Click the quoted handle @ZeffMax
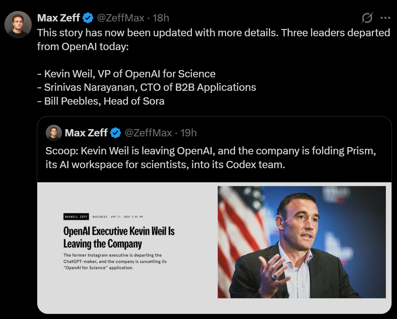Viewport: 397px width, 319px height. 149,133
